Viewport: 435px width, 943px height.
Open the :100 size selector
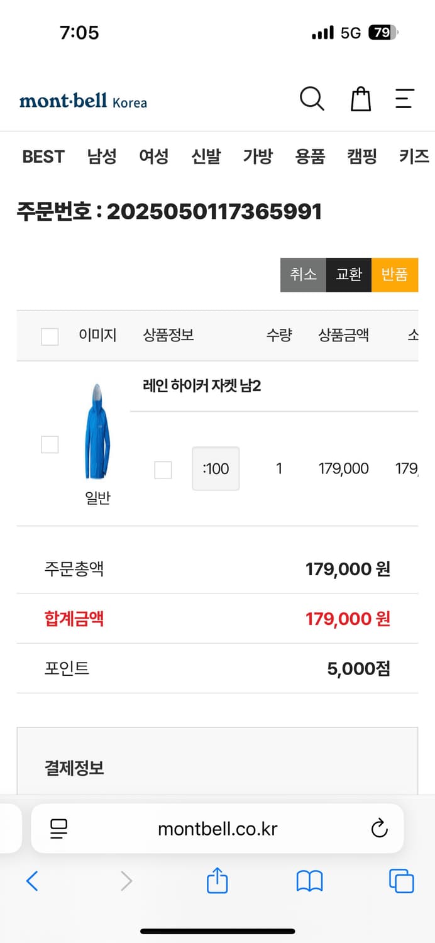coord(216,468)
